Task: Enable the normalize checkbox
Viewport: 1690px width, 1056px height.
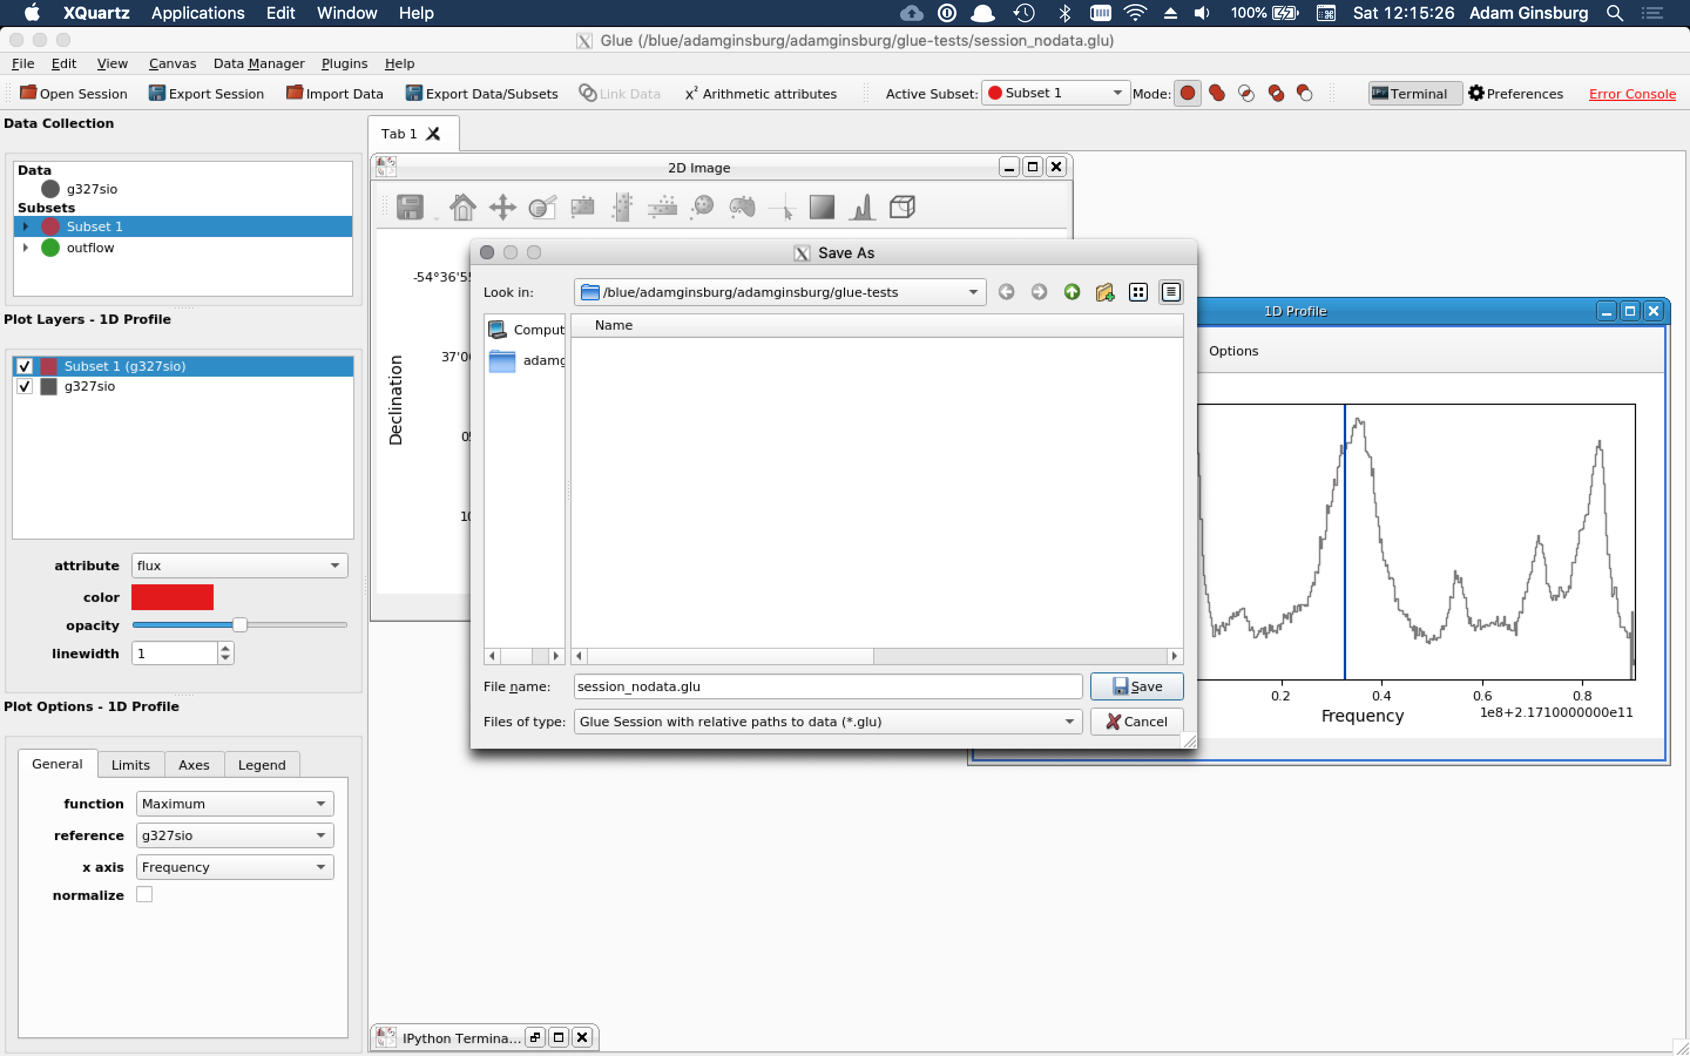Action: 144,895
